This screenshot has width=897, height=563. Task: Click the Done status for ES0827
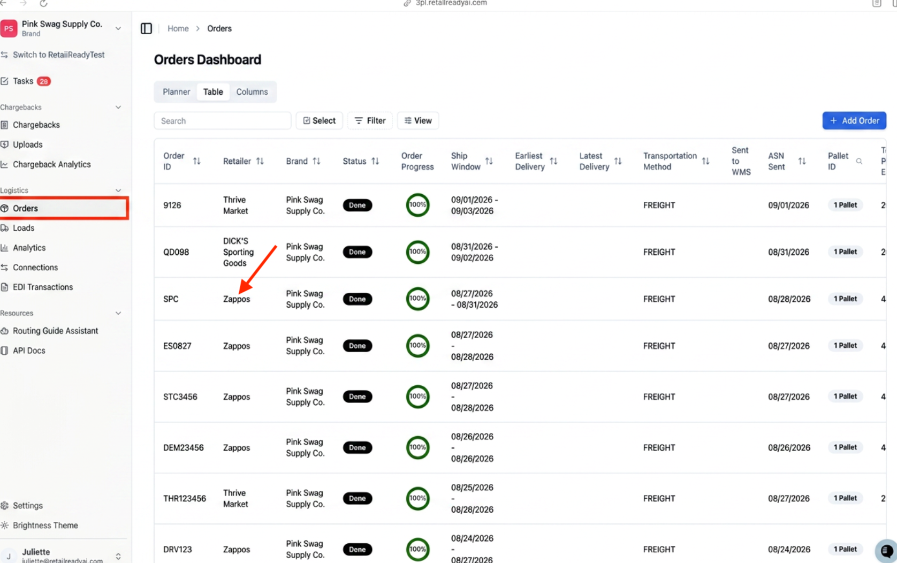click(x=358, y=346)
